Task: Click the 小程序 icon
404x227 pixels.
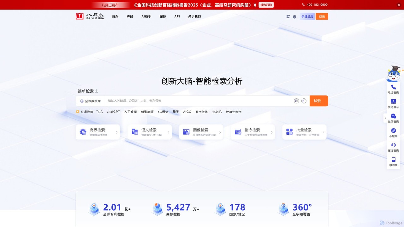Action: (x=393, y=131)
